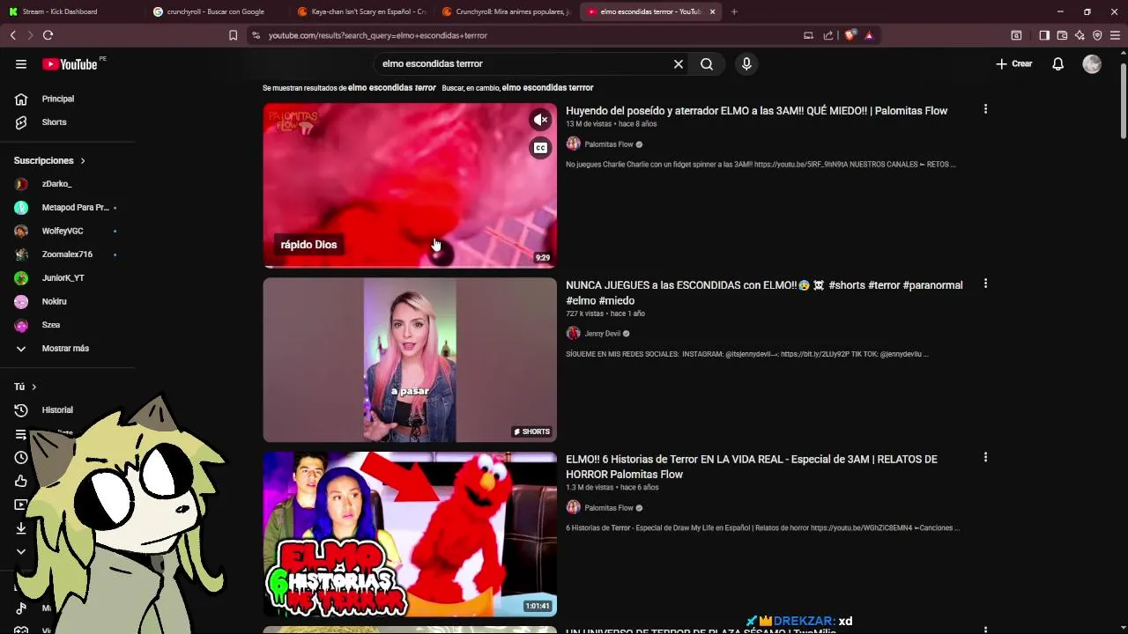Open more options for the Huyendo del poseído video
Viewport: 1128px width, 634px height.
pos(985,109)
